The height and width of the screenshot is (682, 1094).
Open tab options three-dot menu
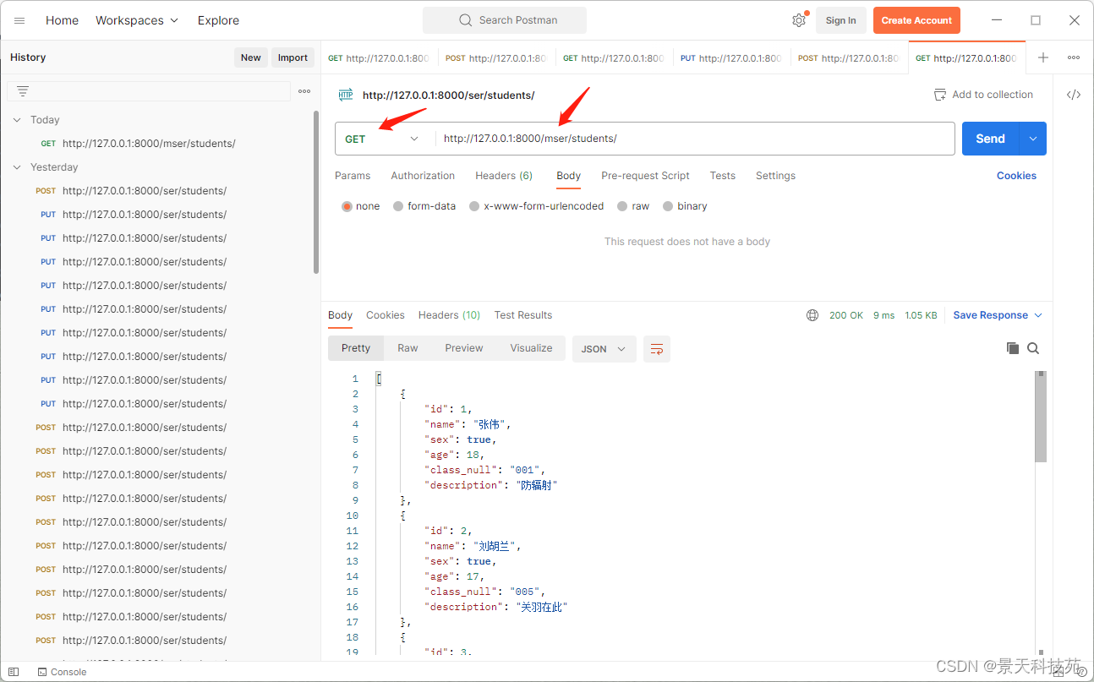(x=1074, y=57)
